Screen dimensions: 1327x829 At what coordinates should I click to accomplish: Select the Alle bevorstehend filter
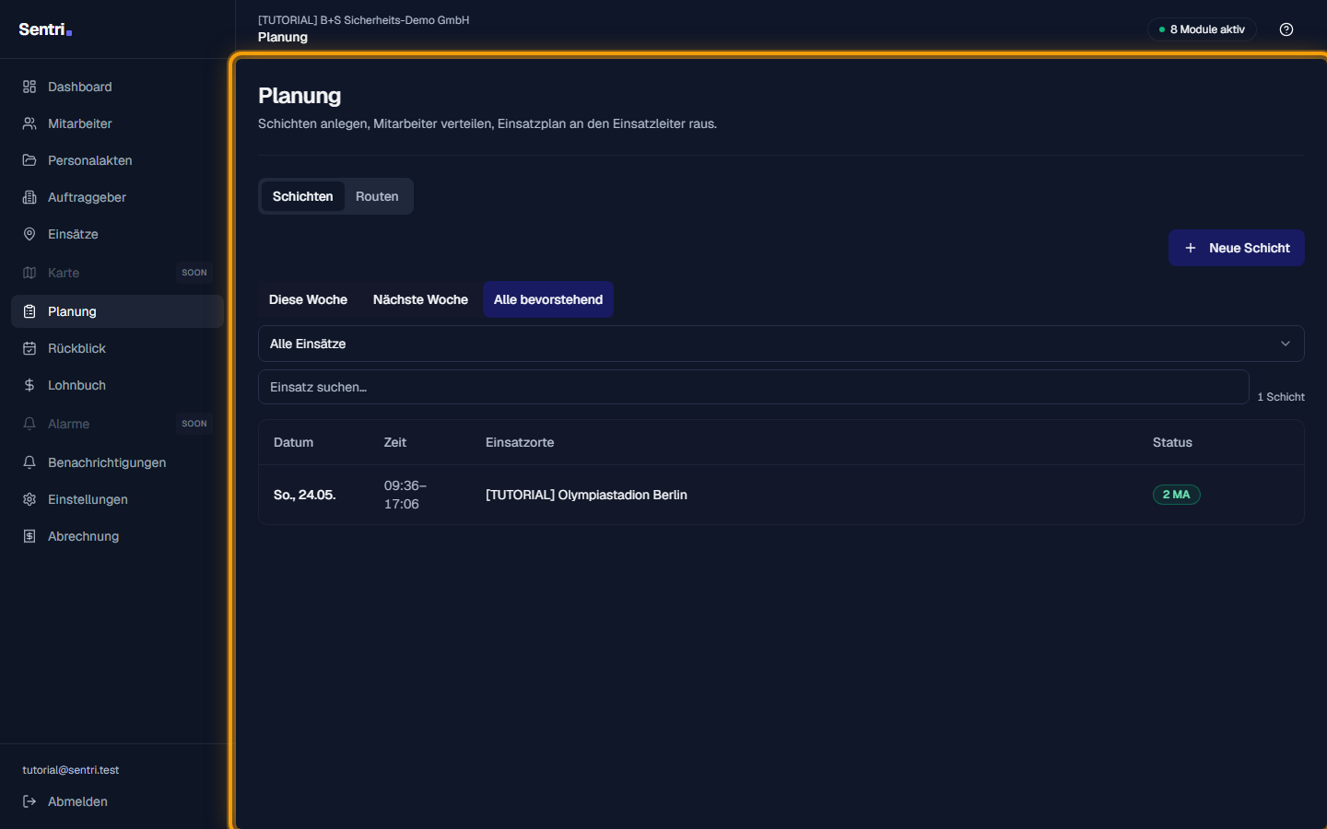(548, 299)
